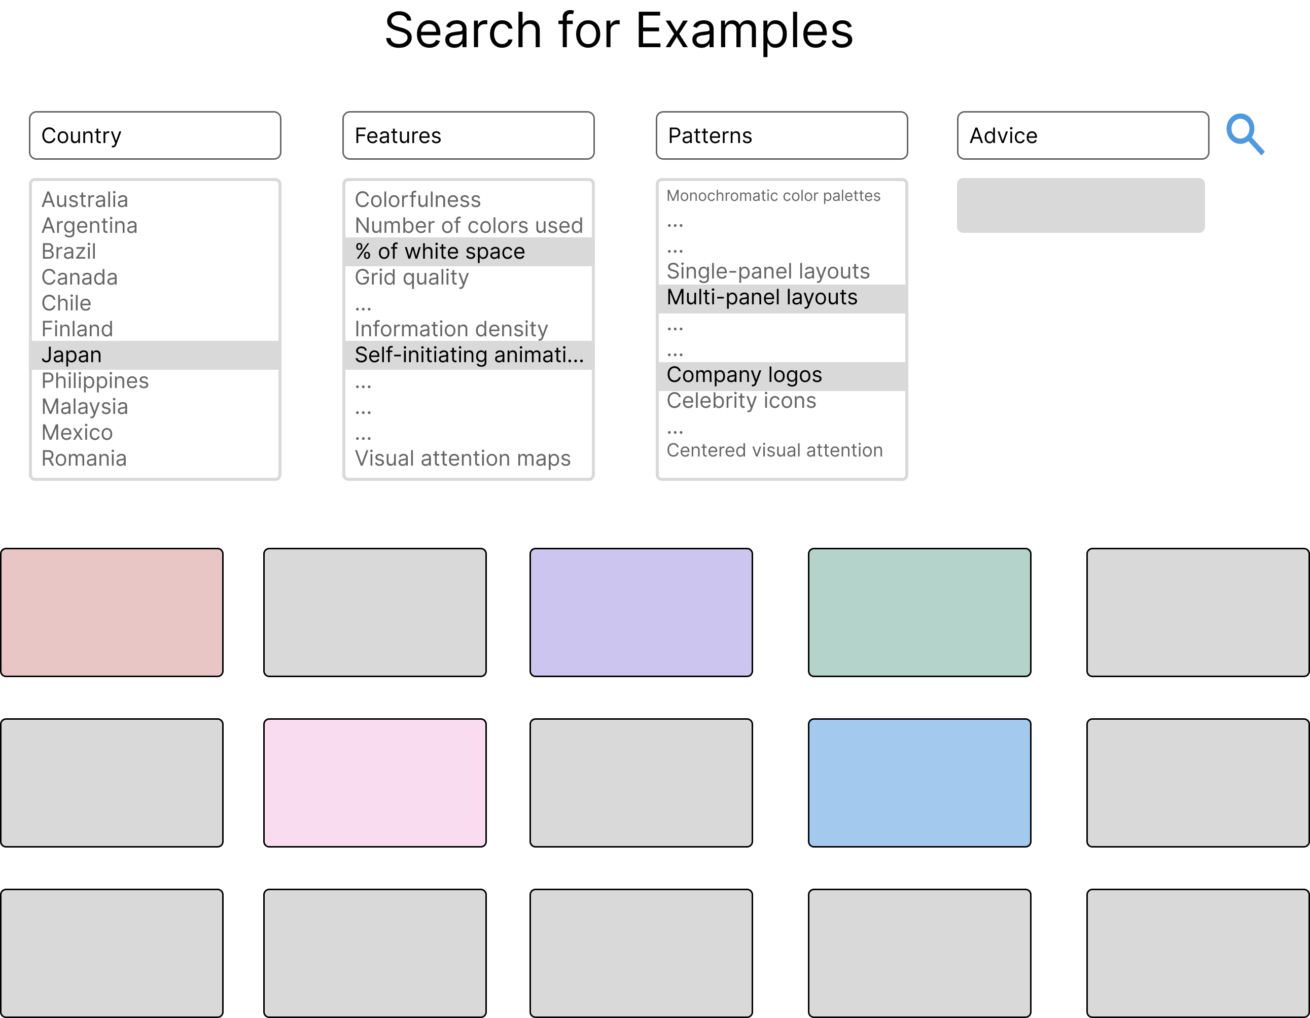
Task: Click the pale red example thumbnail
Action: click(112, 613)
